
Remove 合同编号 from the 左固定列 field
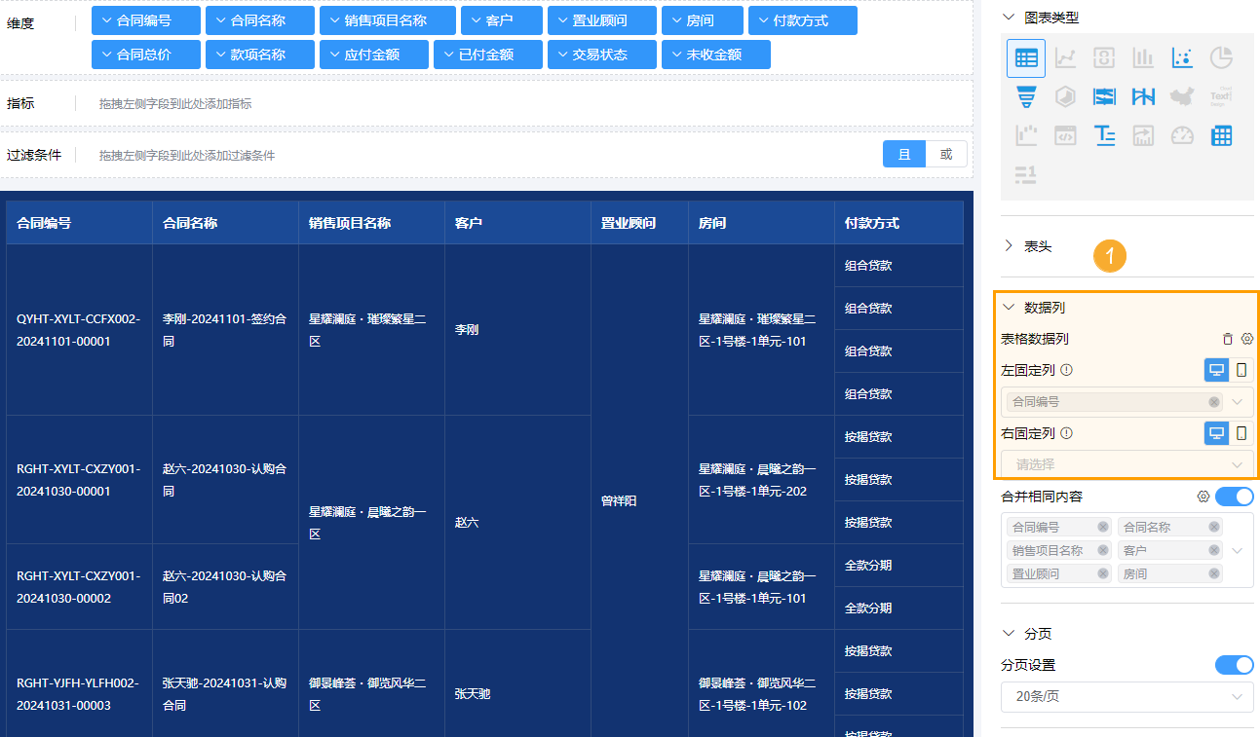[x=1214, y=402]
